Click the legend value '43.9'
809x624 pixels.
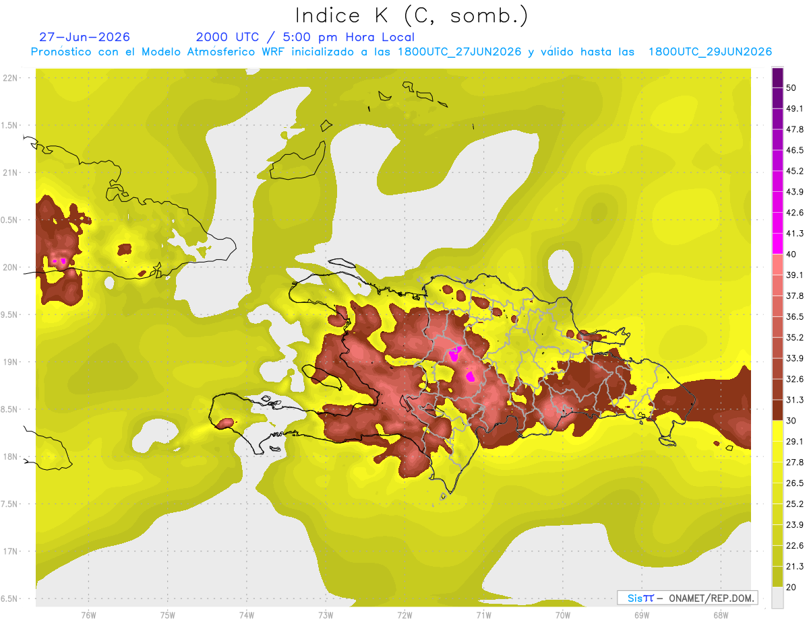[x=794, y=192]
